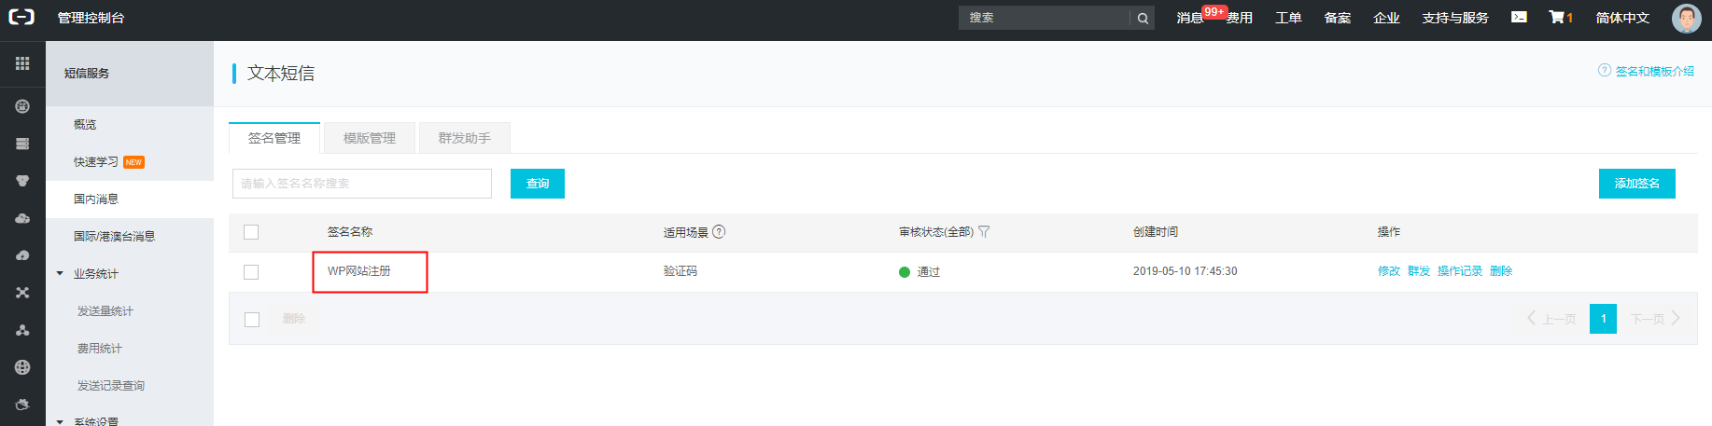
Task: Open the shopping cart icon
Action: [x=1557, y=17]
